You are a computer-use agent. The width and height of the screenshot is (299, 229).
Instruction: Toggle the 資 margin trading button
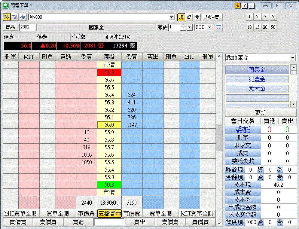[189, 17]
